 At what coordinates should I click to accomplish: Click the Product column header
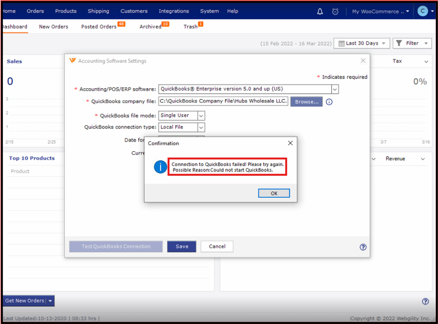click(x=20, y=172)
